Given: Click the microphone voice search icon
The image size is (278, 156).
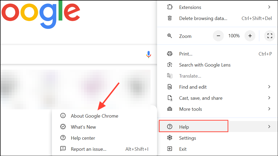Looking at the screenshot, I should 149,54.
